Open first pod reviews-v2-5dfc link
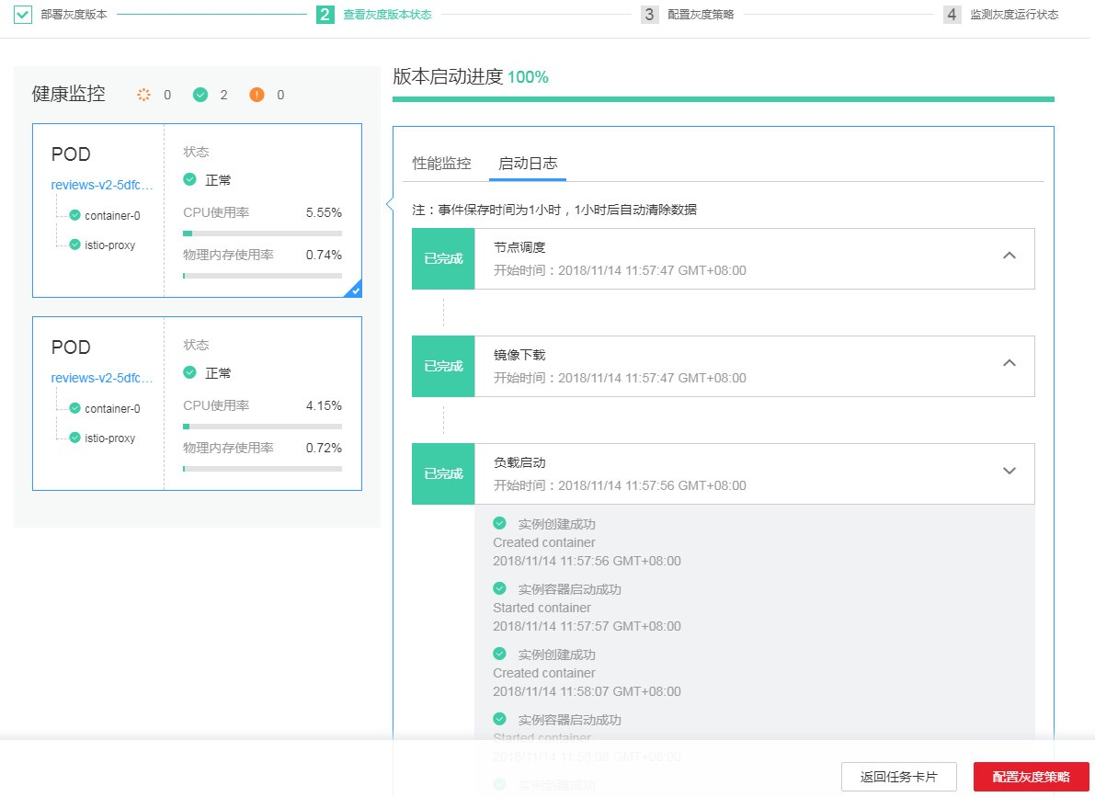The height and width of the screenshot is (797, 1095). tap(102, 185)
